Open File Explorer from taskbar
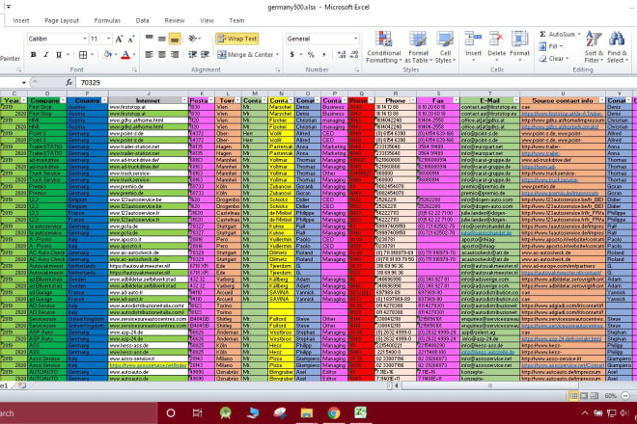 click(307, 413)
